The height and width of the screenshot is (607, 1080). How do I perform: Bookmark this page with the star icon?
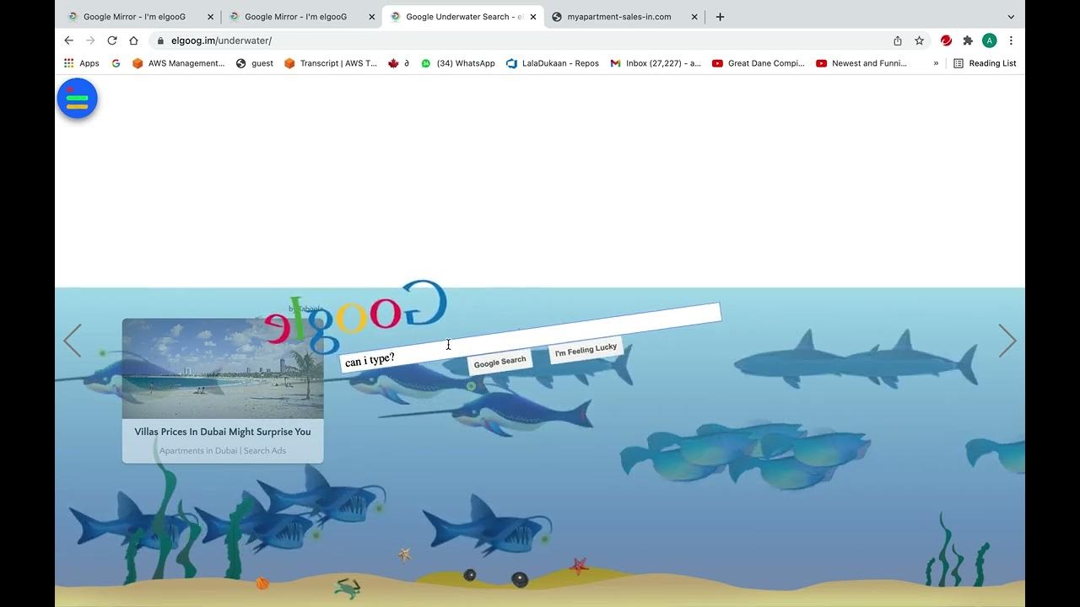click(x=920, y=40)
